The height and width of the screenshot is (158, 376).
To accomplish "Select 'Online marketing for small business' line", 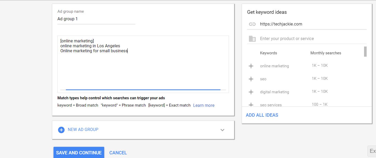I will click(x=94, y=51).
